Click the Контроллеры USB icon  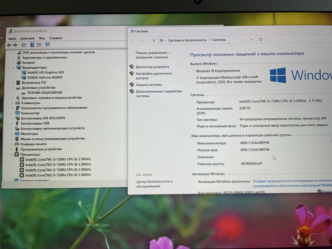pyautogui.click(x=17, y=123)
